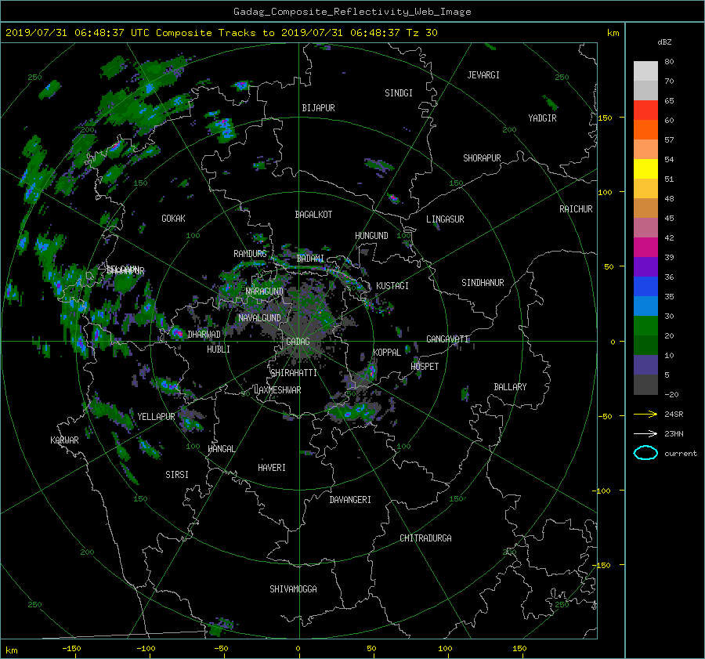Click the RAICHUR label
The image size is (705, 659).
(576, 209)
